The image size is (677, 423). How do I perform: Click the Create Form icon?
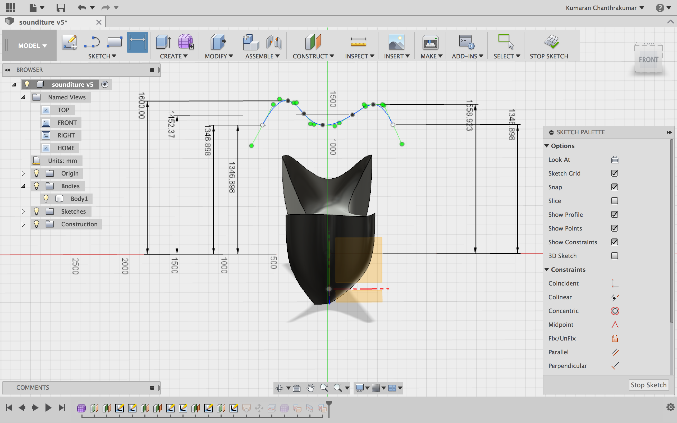185,42
